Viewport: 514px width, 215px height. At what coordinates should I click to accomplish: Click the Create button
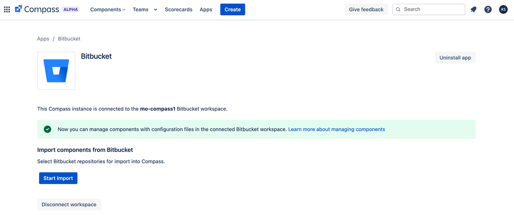(233, 9)
